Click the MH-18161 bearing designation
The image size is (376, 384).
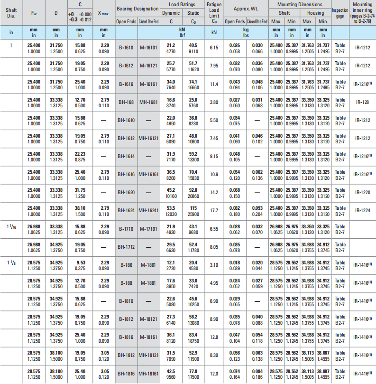(148, 373)
